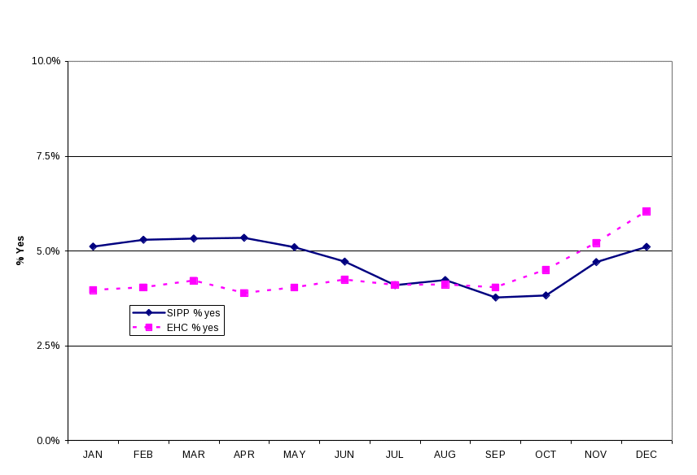This screenshot has width=697, height=475.
Task: Click the 10.0% y-axis value
Action: point(46,61)
